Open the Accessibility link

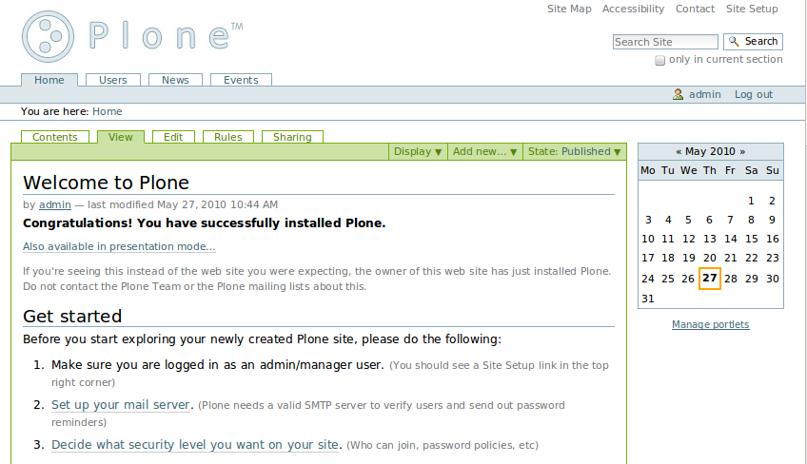click(633, 9)
